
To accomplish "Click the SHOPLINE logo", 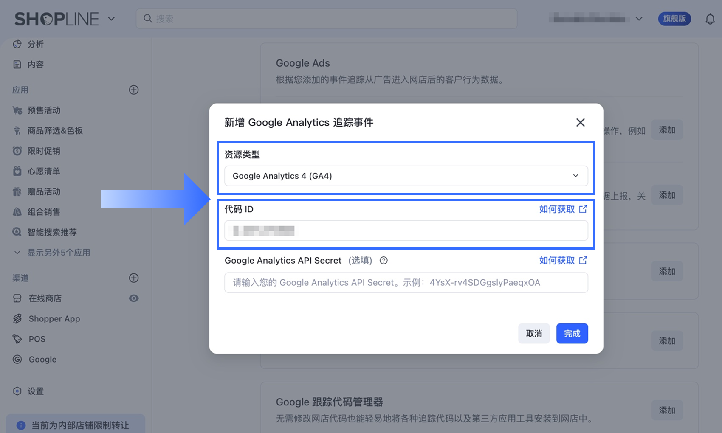I will pos(56,19).
